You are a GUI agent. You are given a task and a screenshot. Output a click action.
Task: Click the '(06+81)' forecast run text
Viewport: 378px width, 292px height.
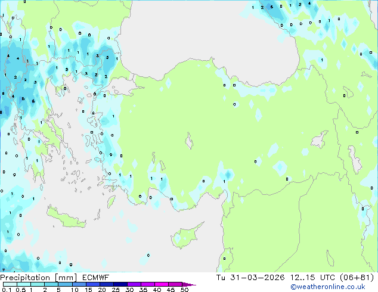(357, 278)
